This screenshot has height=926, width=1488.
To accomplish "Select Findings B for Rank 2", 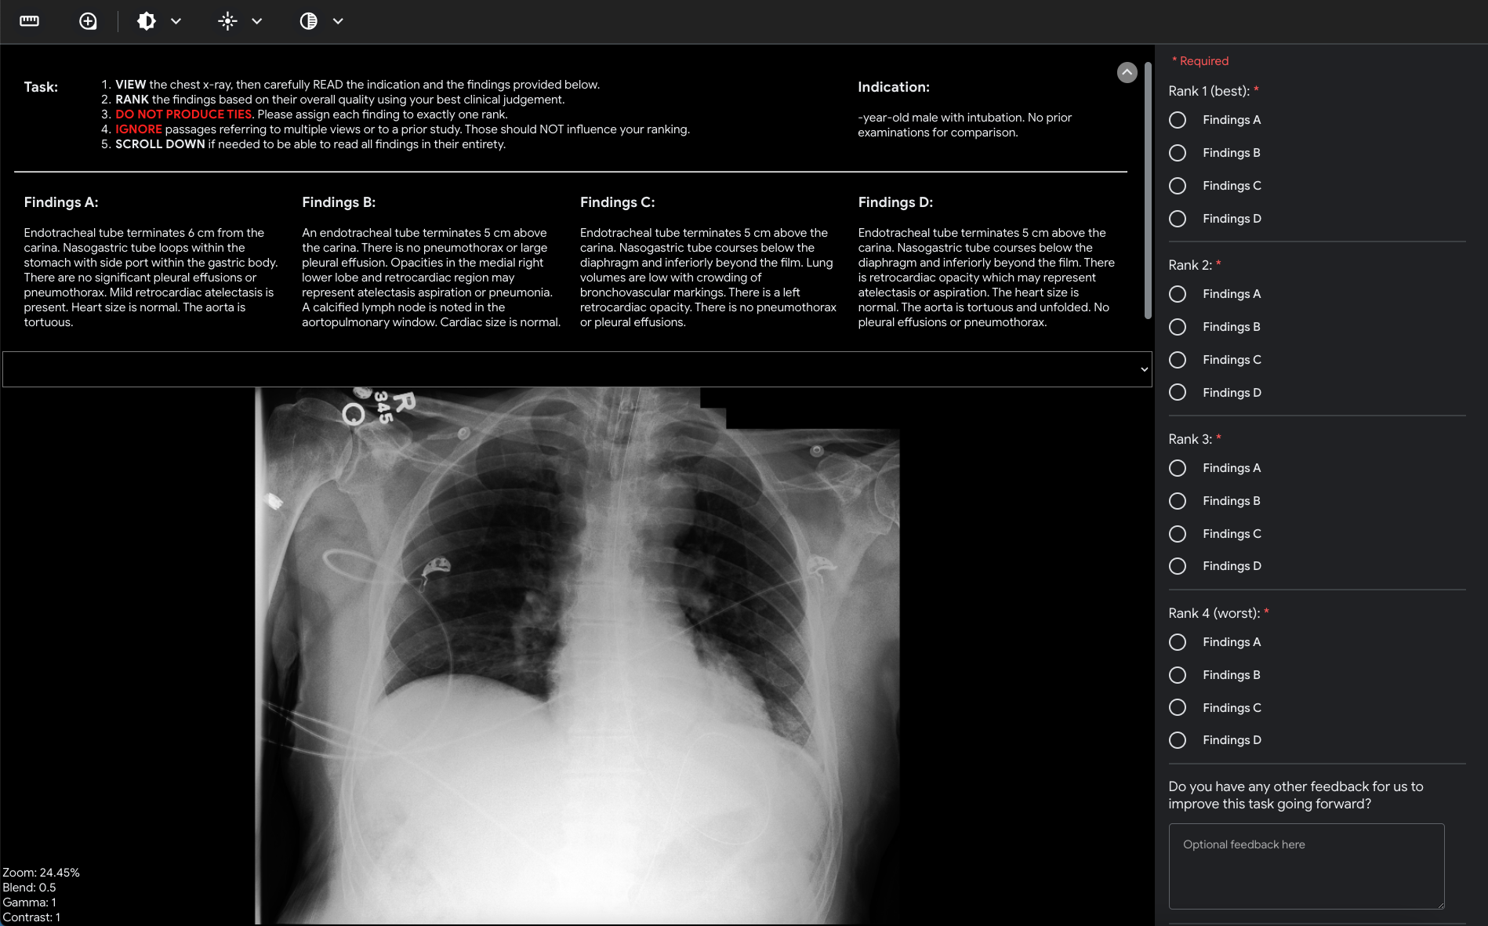I will pos(1177,327).
